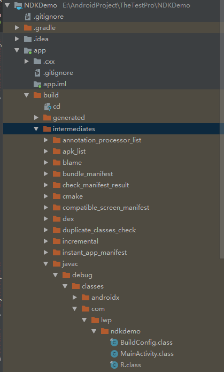This screenshot has width=224, height=372.
Task: Select the MainActivity.class file name
Action: (147, 354)
